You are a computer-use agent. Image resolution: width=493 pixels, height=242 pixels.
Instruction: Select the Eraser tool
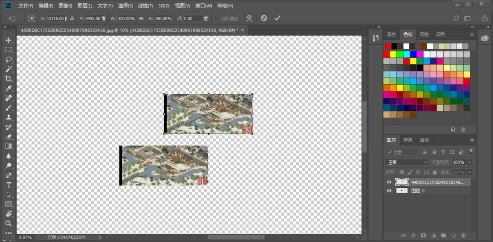(x=9, y=137)
